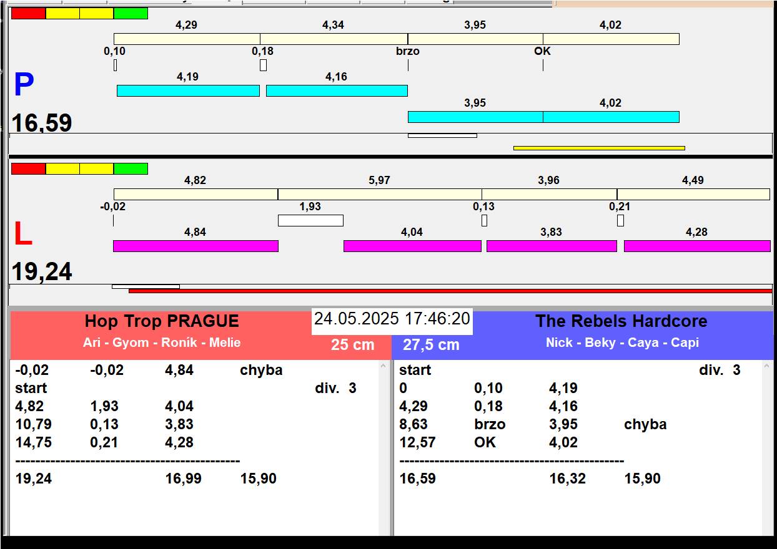
Task: Select the cyan 4,02 run bar in lane P
Action: 611,117
